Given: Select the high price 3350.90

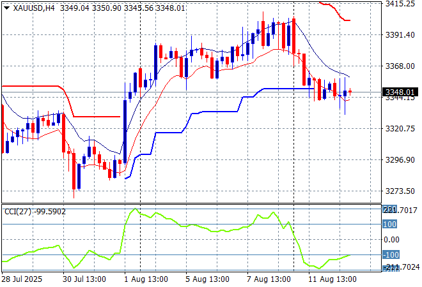Looking at the screenshot, I should coord(107,8).
